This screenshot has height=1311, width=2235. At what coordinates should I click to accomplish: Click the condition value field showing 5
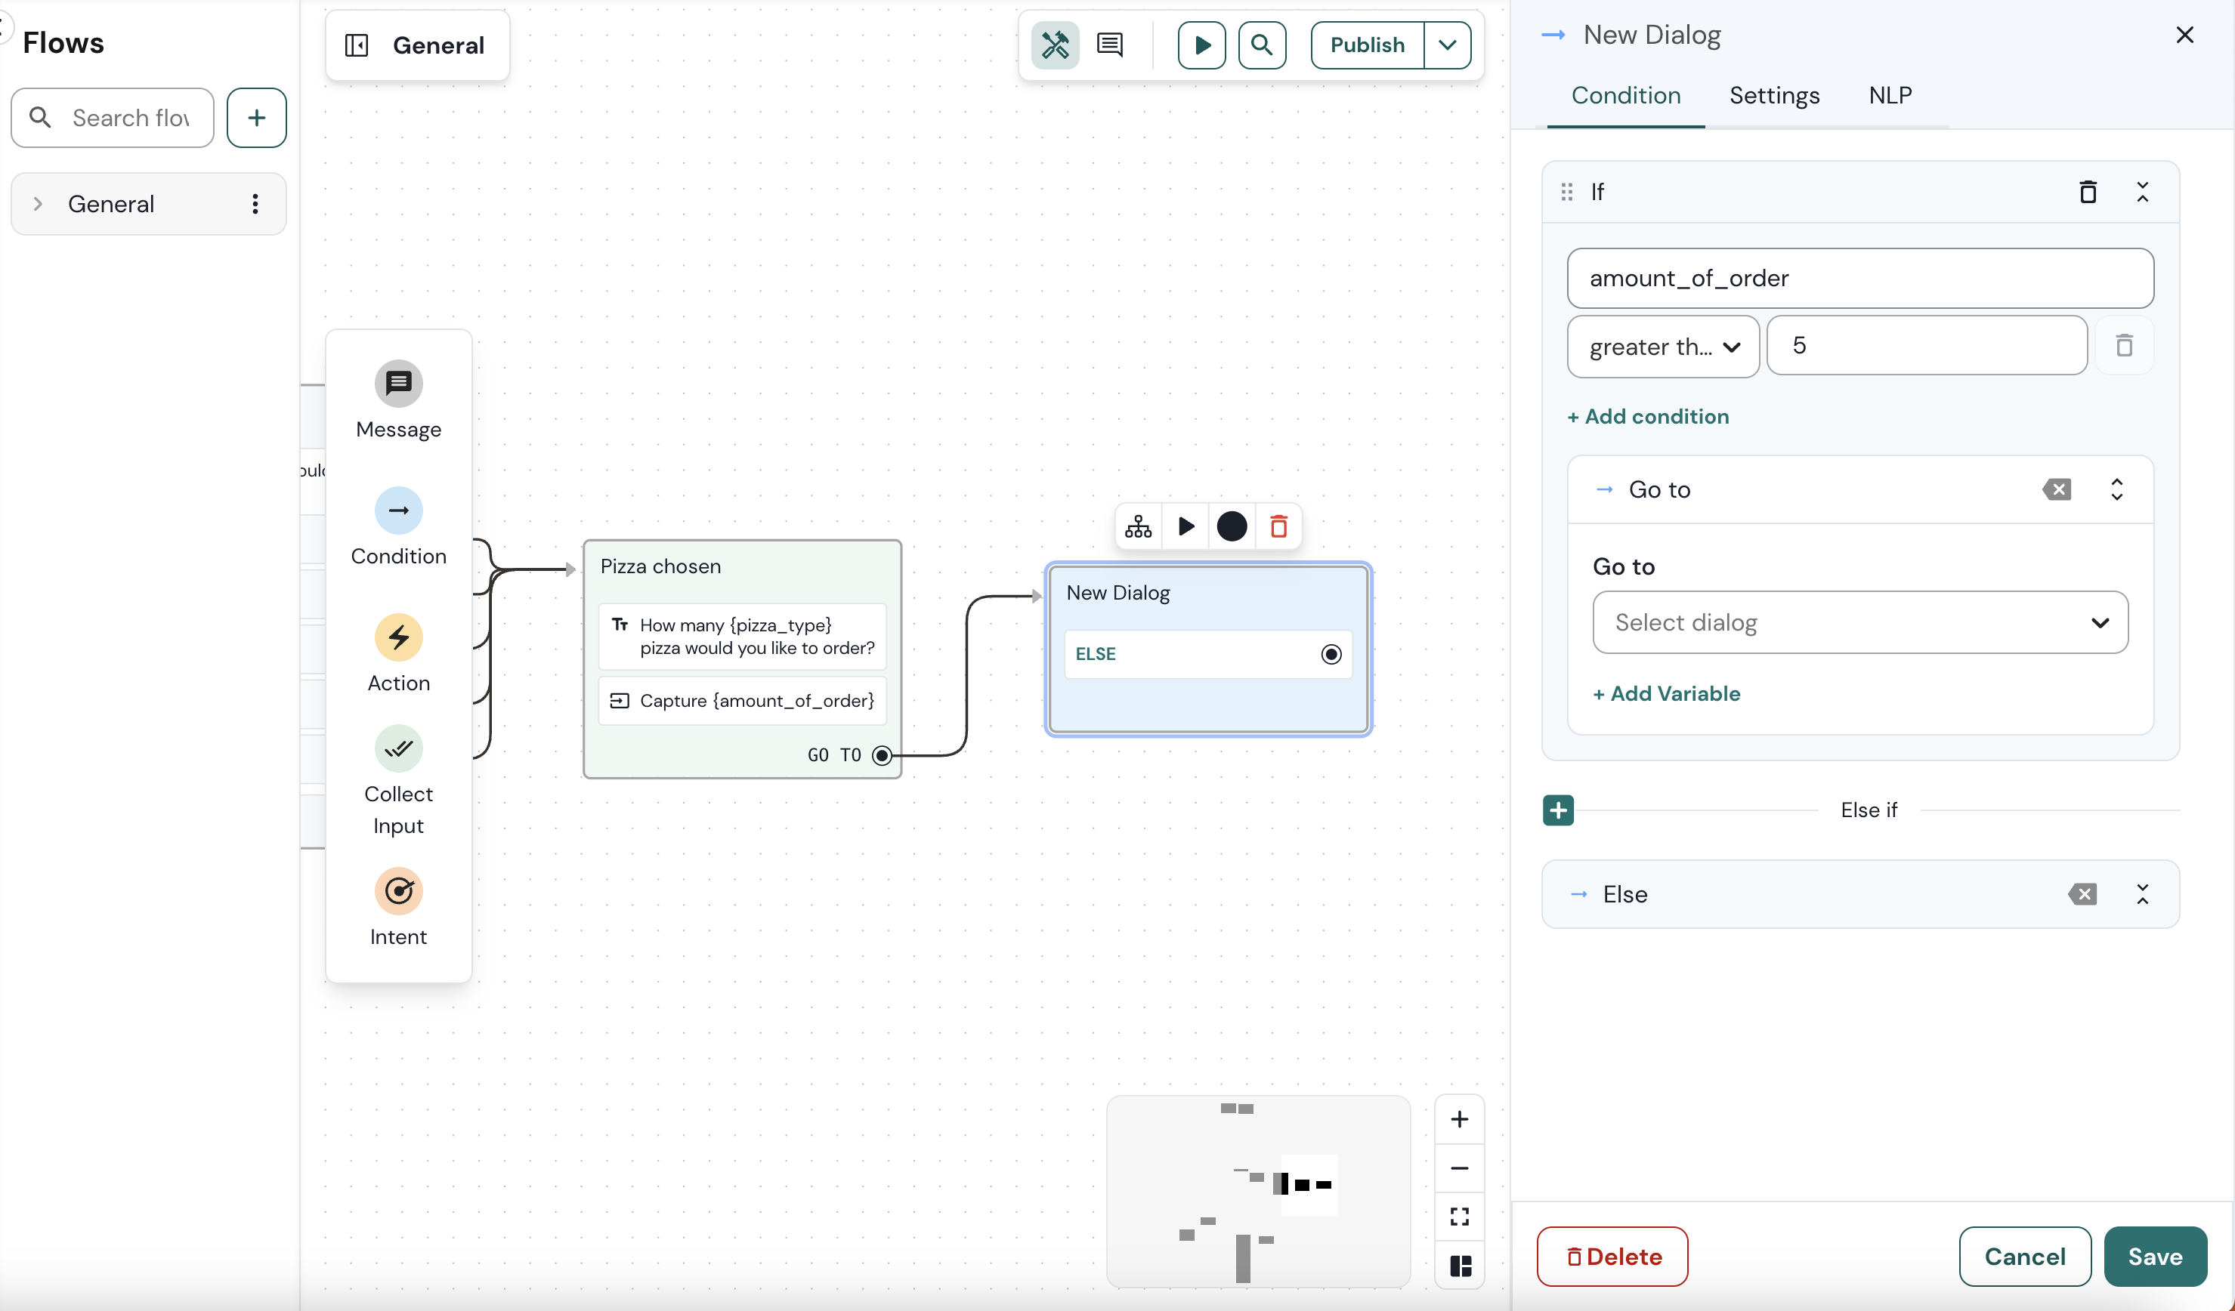point(1927,345)
